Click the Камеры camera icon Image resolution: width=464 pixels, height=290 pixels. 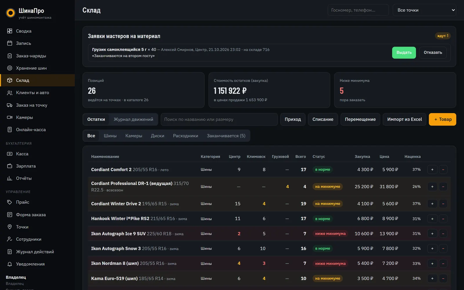[x=10, y=117]
